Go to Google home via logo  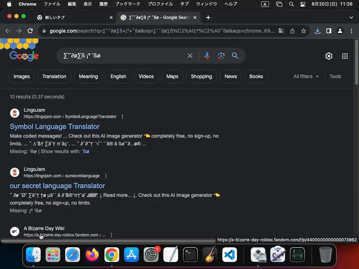coord(24,56)
